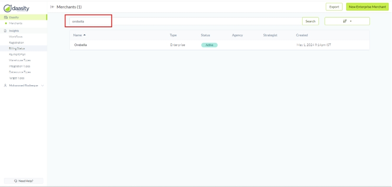
Task: Click the Insights document icon in sidebar
Action: [6, 31]
